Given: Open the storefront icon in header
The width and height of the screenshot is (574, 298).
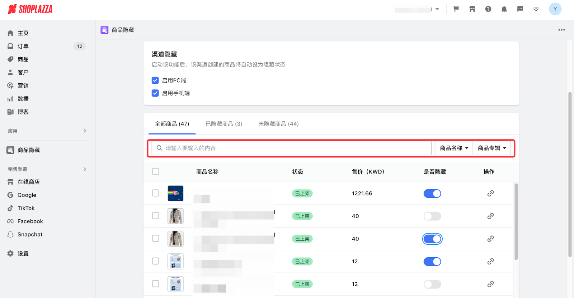Looking at the screenshot, I should point(472,9).
